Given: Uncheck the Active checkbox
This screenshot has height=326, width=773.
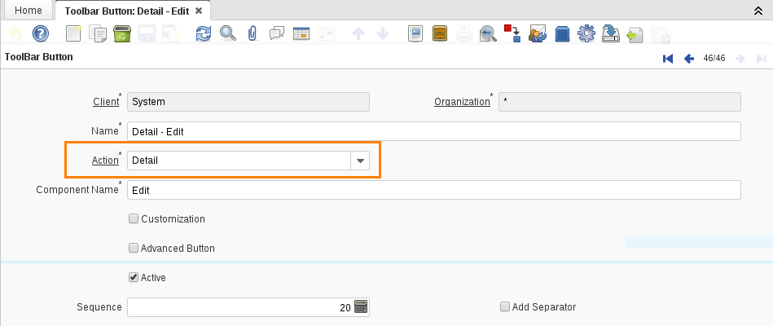Looking at the screenshot, I should point(134,278).
